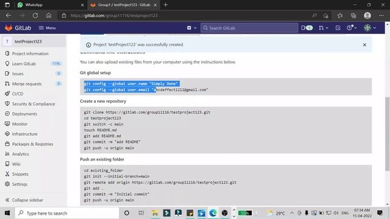
Task: Click the 'git switch -c main' line
Action: [104, 124]
